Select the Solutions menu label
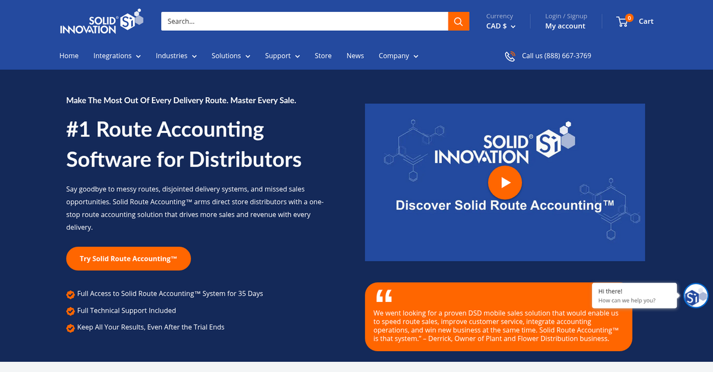713x372 pixels. [x=226, y=56]
